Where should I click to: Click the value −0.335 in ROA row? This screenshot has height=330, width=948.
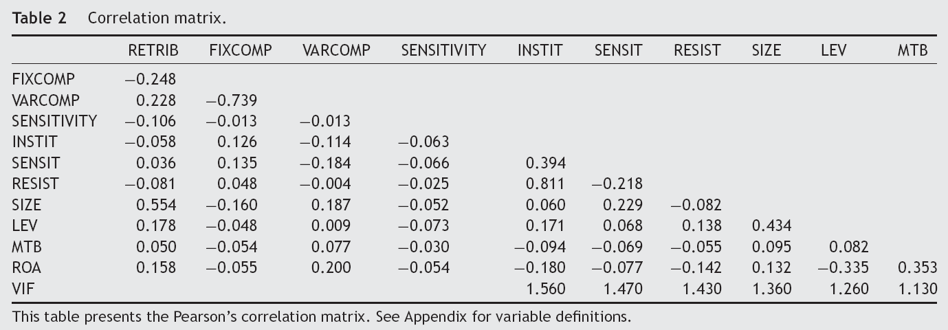coord(843,268)
